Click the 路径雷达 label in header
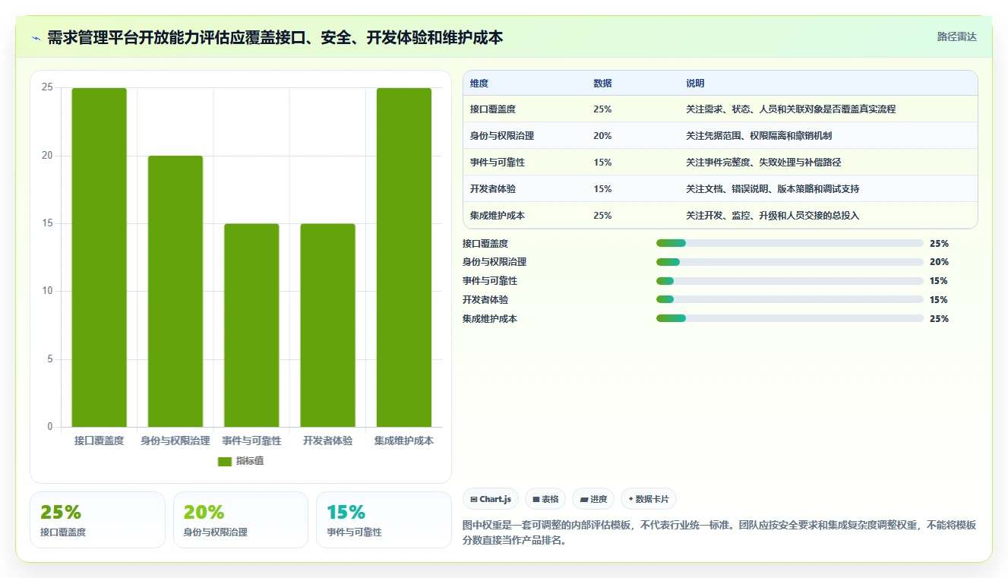This screenshot has height=578, width=1008. (x=956, y=36)
